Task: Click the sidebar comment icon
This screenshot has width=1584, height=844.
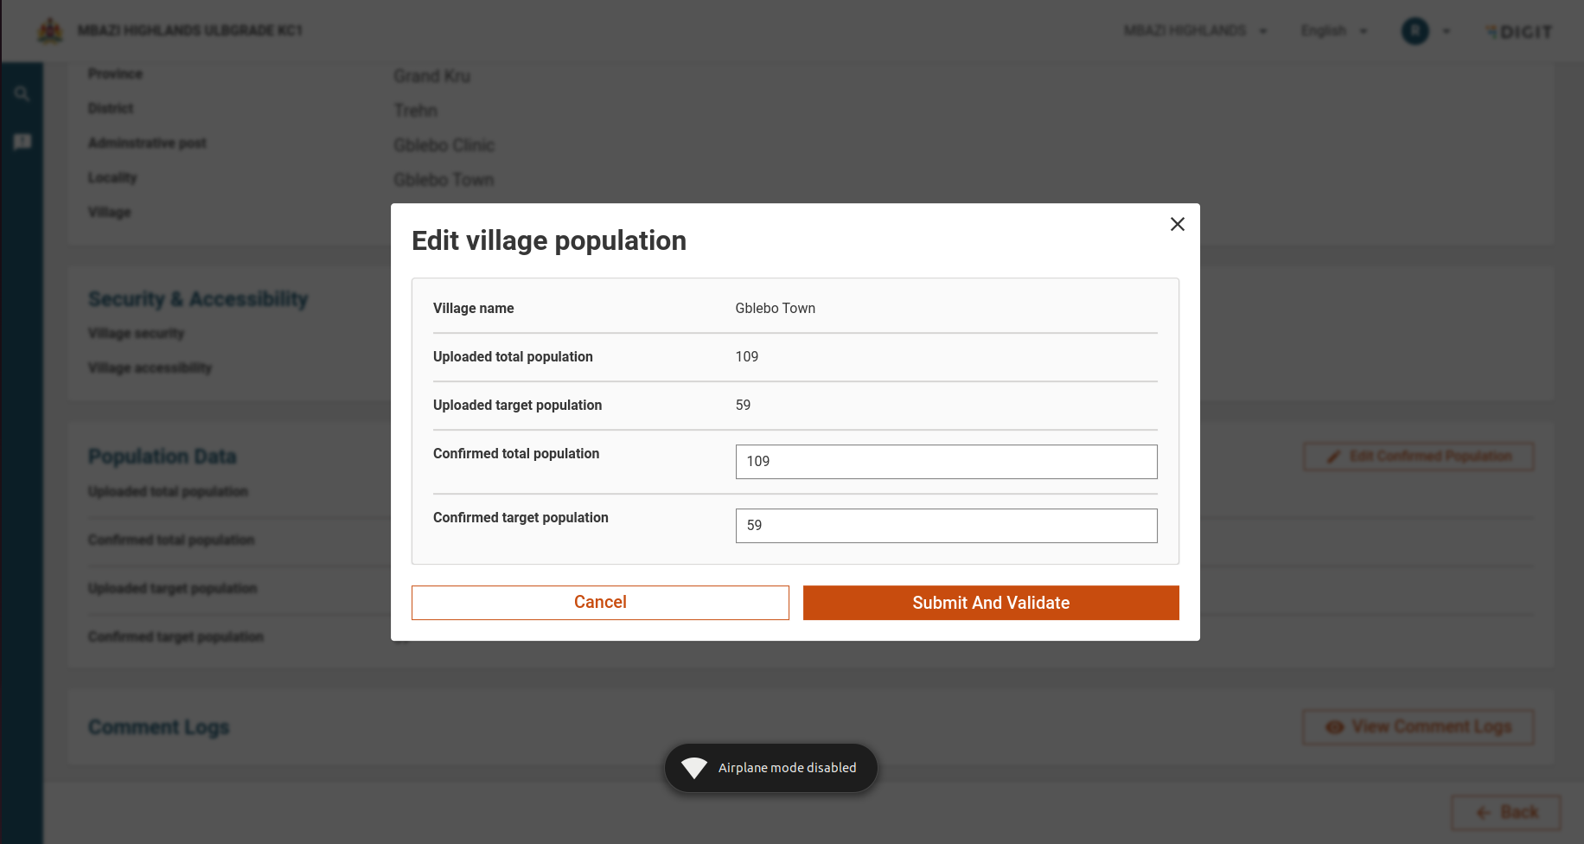Action: click(x=22, y=142)
